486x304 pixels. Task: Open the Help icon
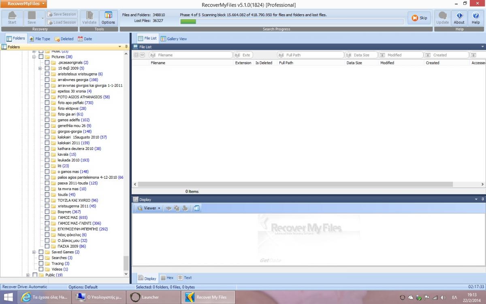[x=475, y=18]
